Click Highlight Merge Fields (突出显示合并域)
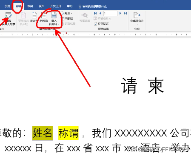This screenshot has height=156, width=191. click(23, 19)
